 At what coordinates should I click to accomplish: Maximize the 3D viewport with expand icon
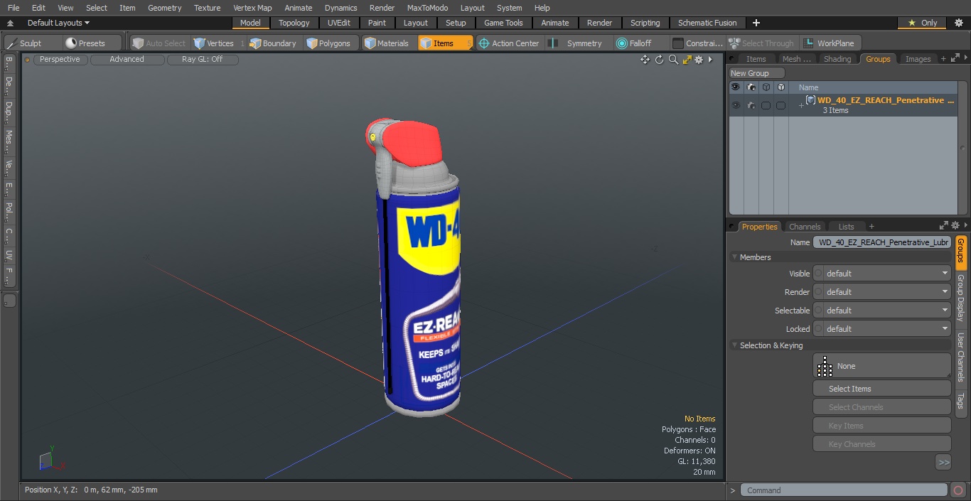687,60
